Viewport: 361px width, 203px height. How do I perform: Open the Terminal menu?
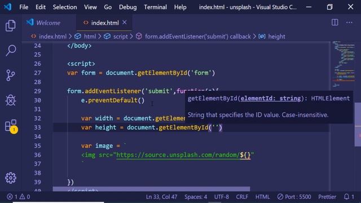(156, 7)
